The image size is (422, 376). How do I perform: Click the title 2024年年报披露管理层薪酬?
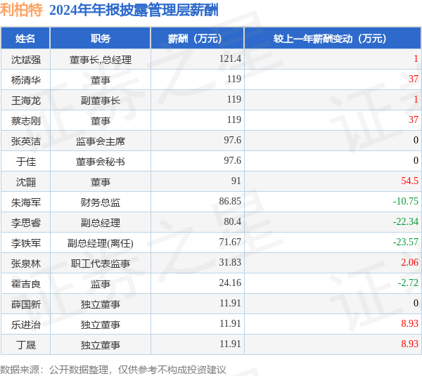[134, 10]
